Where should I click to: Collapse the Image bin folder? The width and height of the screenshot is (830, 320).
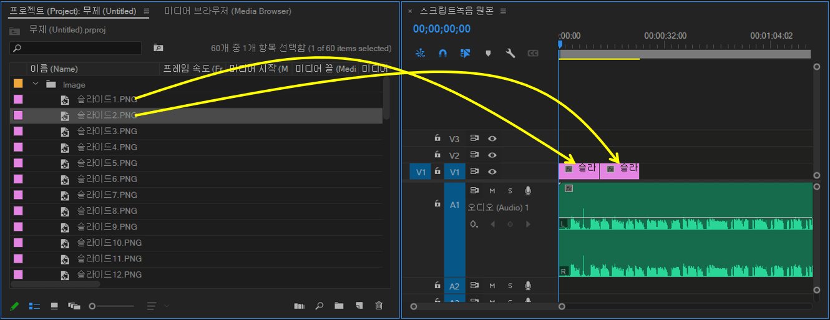click(36, 84)
